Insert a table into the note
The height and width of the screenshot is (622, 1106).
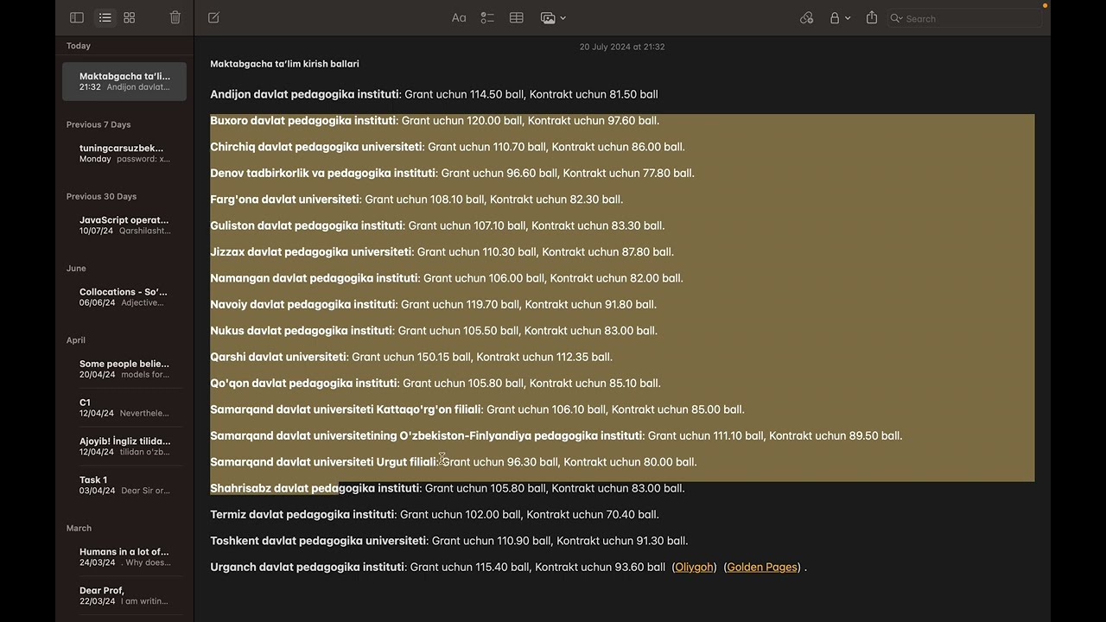pos(517,17)
